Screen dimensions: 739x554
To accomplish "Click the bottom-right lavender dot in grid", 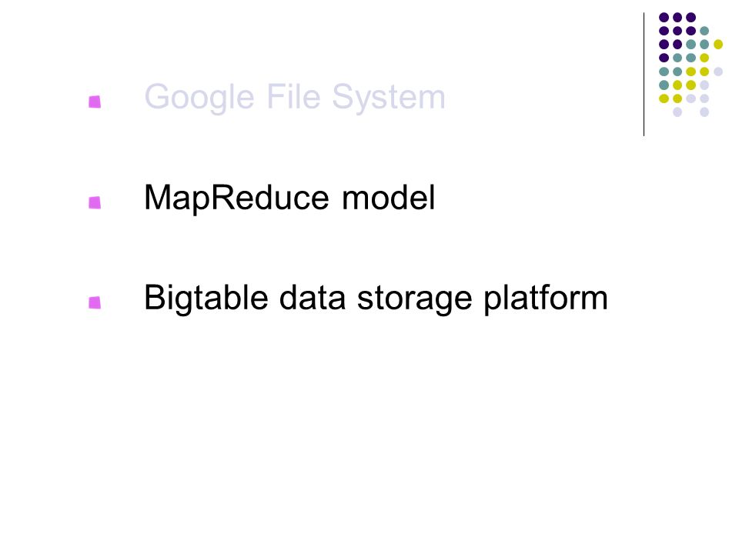I will [704, 112].
